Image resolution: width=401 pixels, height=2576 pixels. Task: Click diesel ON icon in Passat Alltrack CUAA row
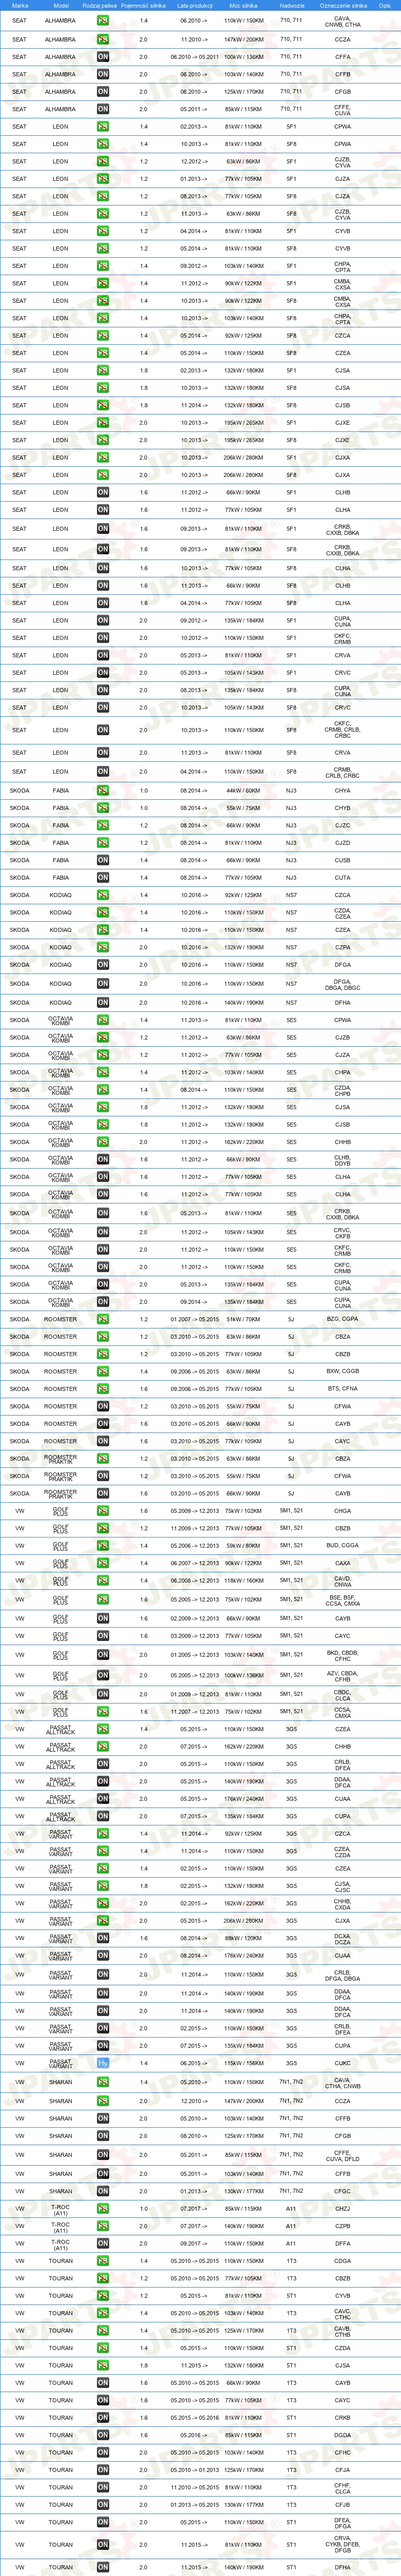point(103,1799)
